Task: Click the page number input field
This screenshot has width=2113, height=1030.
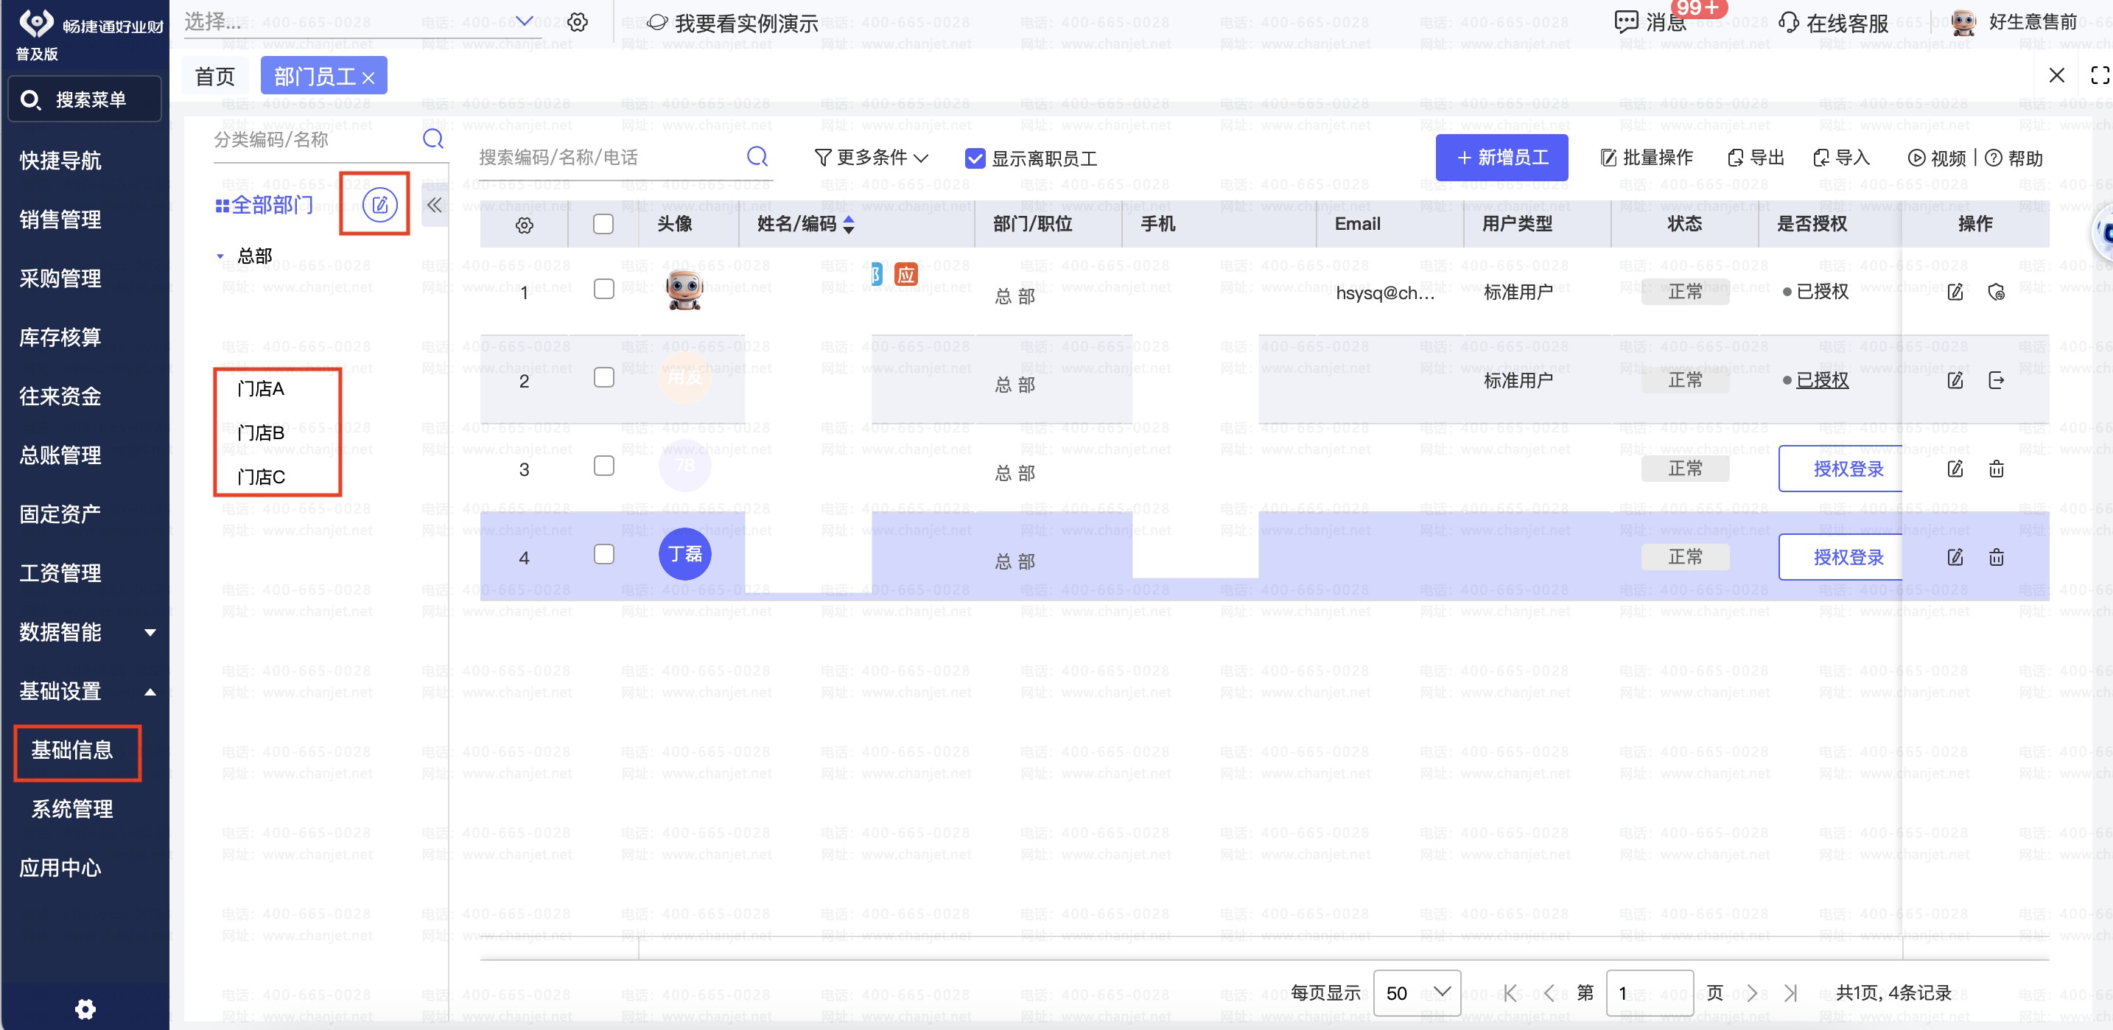Action: tap(1650, 993)
